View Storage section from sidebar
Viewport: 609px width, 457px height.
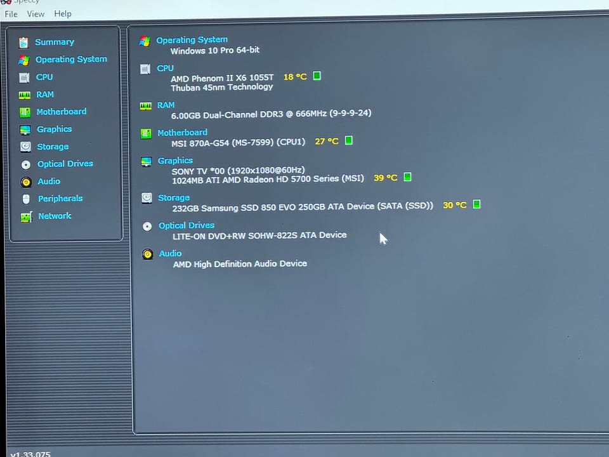[x=53, y=147]
